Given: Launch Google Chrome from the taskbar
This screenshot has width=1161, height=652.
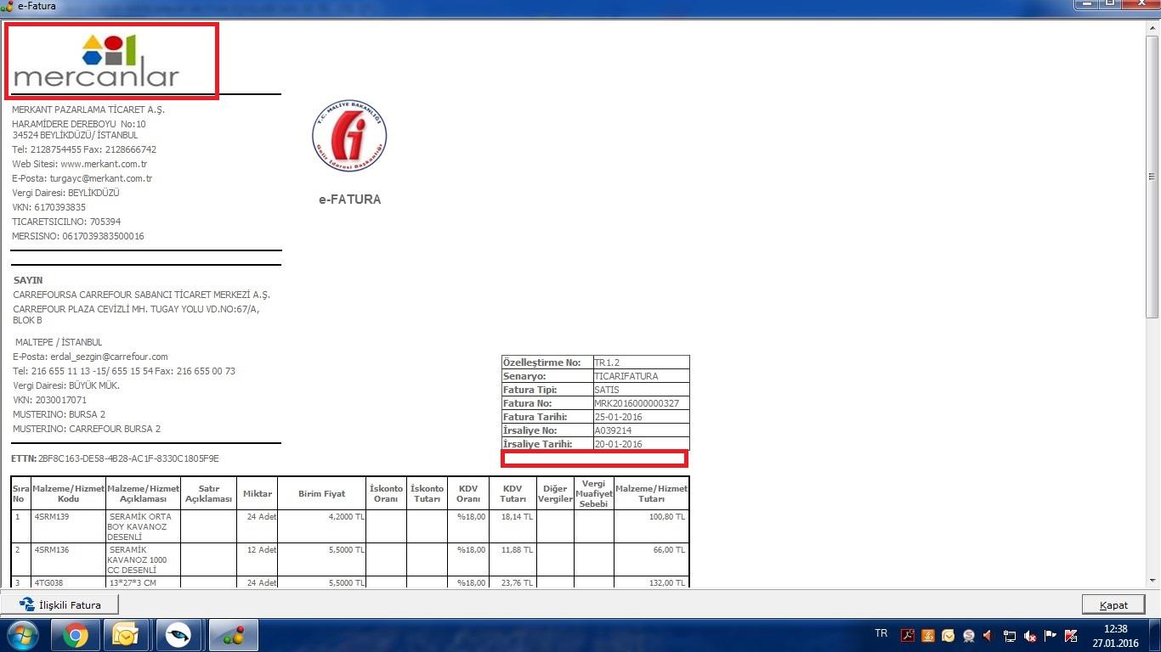Looking at the screenshot, I should [x=76, y=635].
